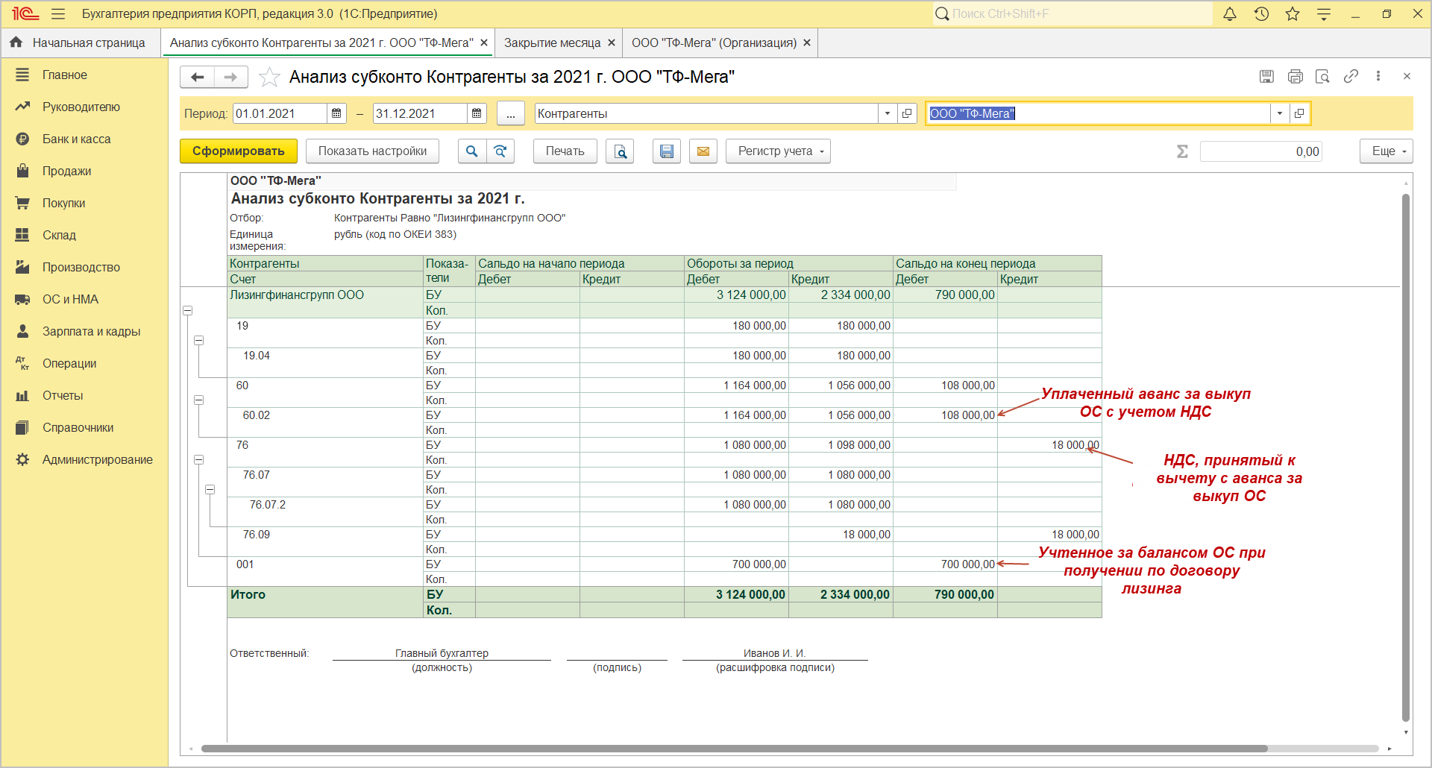Image resolution: width=1432 pixels, height=768 pixels.
Task: Click the horizontal scrollbar of the report
Action: click(735, 749)
